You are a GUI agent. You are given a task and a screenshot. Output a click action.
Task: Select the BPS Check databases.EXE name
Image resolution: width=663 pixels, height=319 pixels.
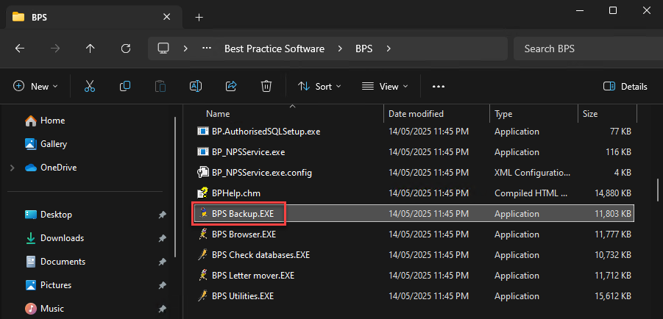[261, 255]
